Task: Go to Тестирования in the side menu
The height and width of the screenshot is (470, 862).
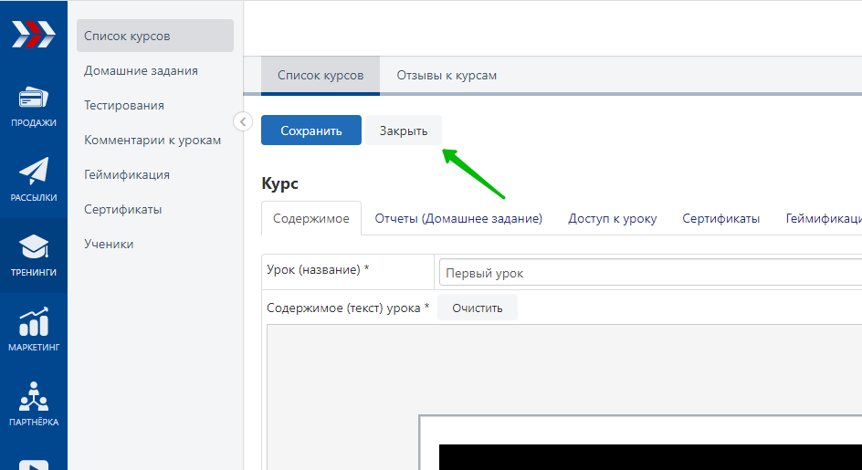Action: 124,105
